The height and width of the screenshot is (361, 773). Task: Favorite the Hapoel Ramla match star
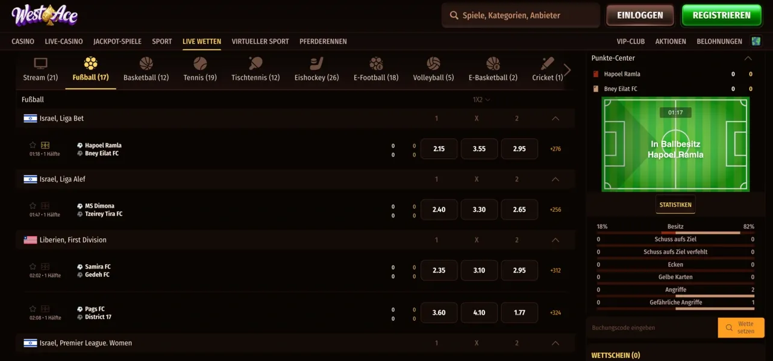[33, 145]
